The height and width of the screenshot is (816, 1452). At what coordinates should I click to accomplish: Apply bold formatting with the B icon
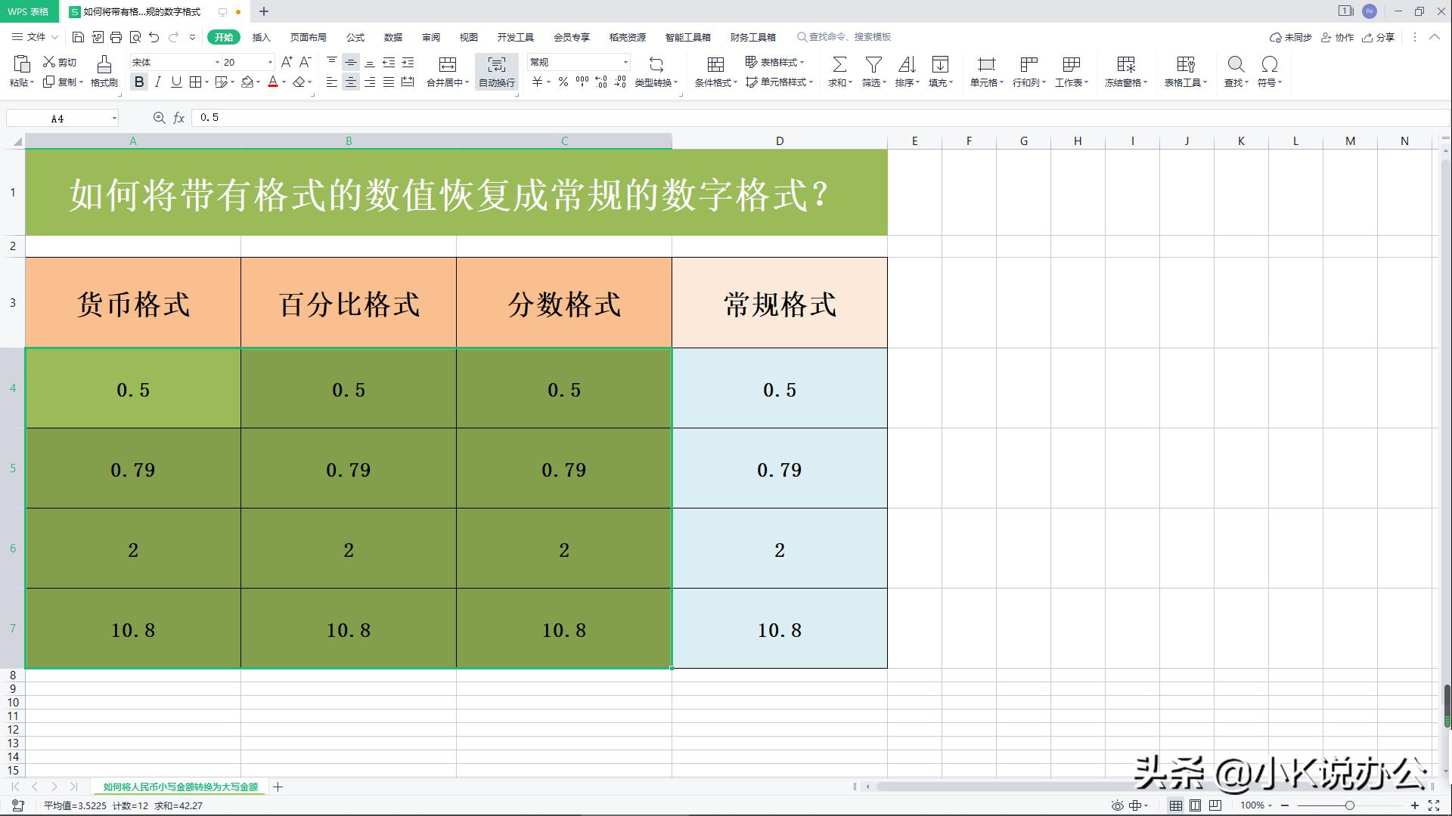pyautogui.click(x=139, y=83)
